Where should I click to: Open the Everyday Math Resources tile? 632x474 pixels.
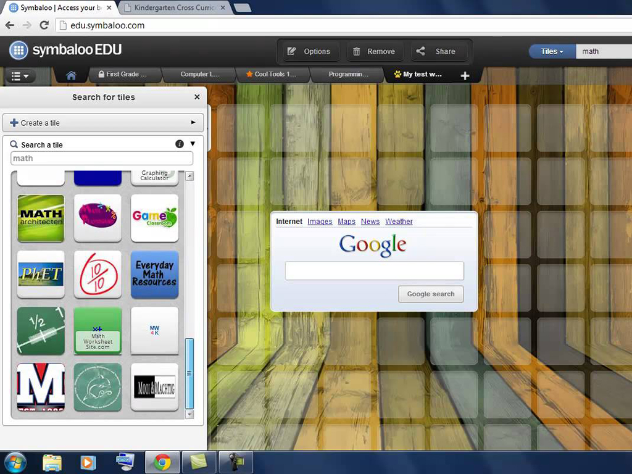[x=154, y=275]
